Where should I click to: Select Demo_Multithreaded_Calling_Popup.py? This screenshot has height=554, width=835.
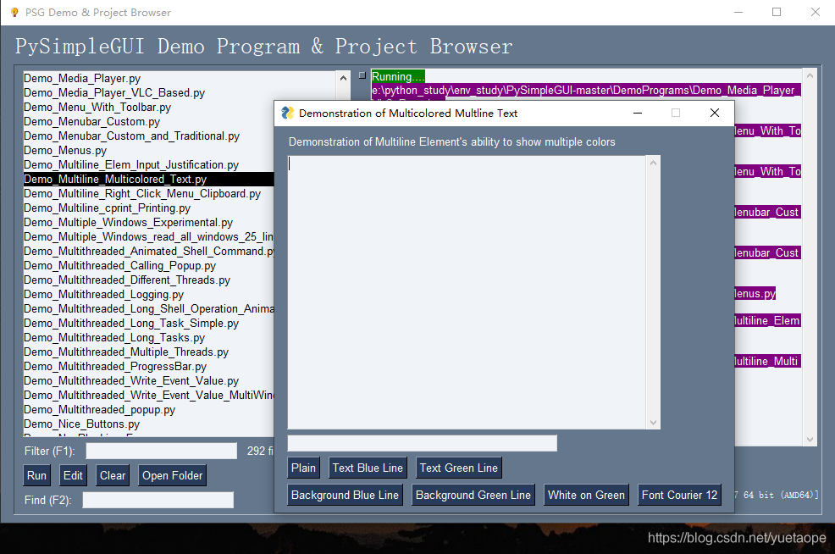[x=119, y=265]
